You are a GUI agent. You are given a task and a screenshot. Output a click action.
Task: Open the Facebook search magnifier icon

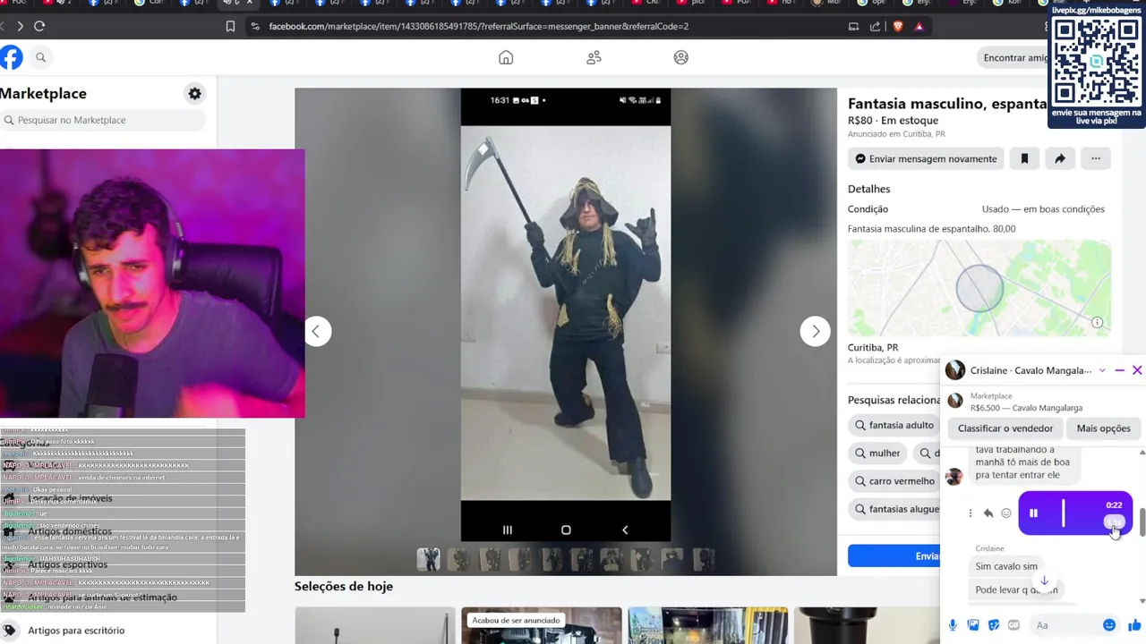point(40,57)
